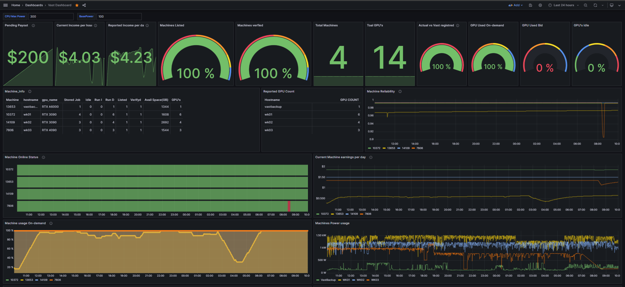Save the dashboard using disk icon
This screenshot has height=287, width=625.
click(531, 5)
